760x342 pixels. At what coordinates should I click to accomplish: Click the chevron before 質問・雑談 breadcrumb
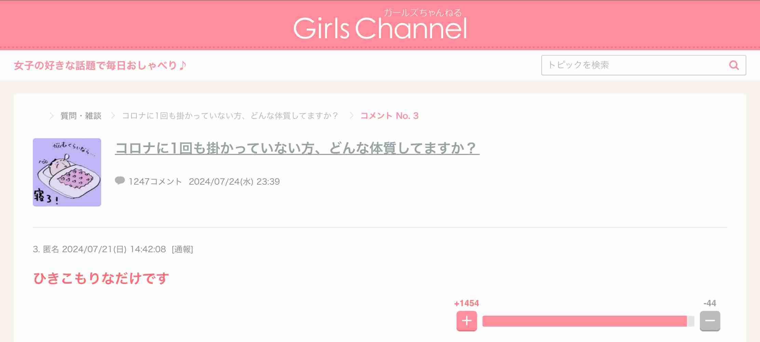tap(52, 116)
